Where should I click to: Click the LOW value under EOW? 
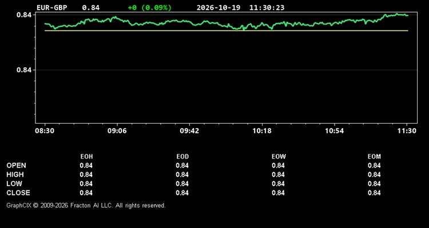tap(278, 184)
